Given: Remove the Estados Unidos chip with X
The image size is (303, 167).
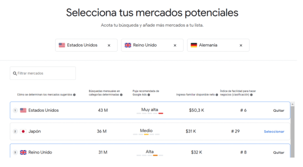Looking at the screenshot, I should [109, 45].
